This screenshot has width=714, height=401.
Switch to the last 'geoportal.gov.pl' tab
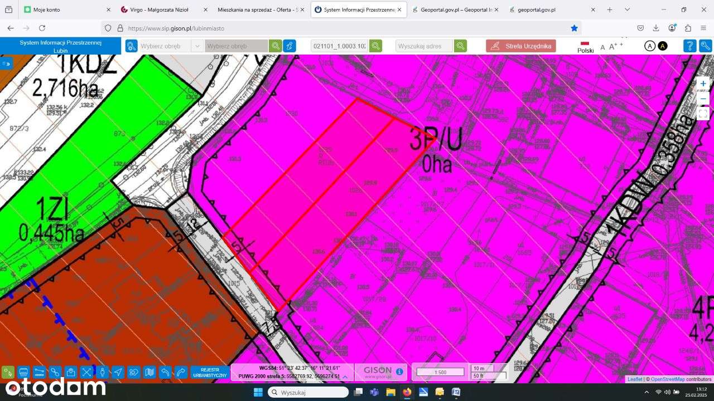pyautogui.click(x=552, y=9)
